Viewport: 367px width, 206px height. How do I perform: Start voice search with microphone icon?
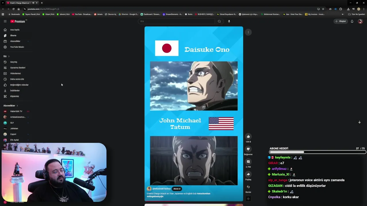229,21
